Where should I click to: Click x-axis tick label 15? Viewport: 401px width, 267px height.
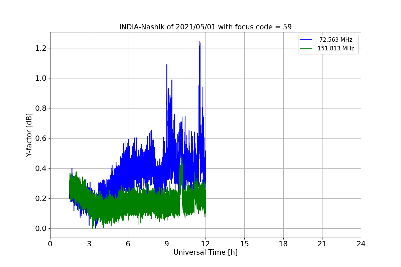(244, 244)
